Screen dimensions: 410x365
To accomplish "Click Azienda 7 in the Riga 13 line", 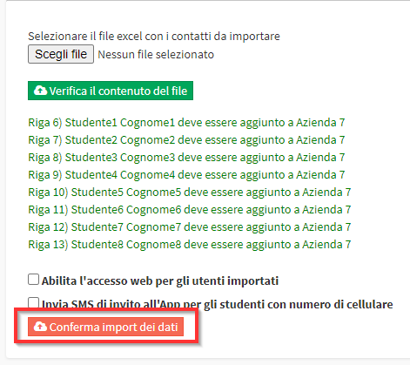I will [x=326, y=245].
